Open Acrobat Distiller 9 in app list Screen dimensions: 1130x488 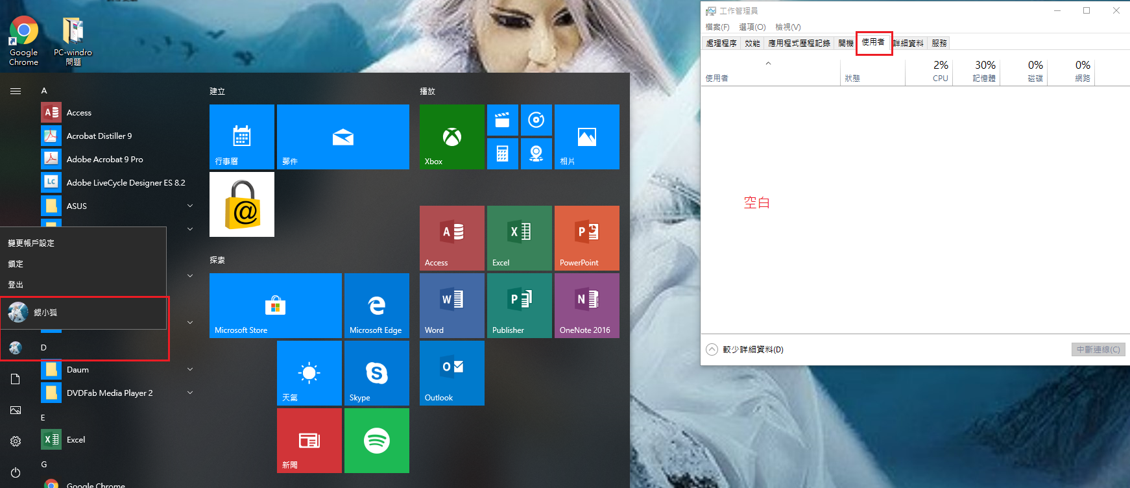[117, 136]
